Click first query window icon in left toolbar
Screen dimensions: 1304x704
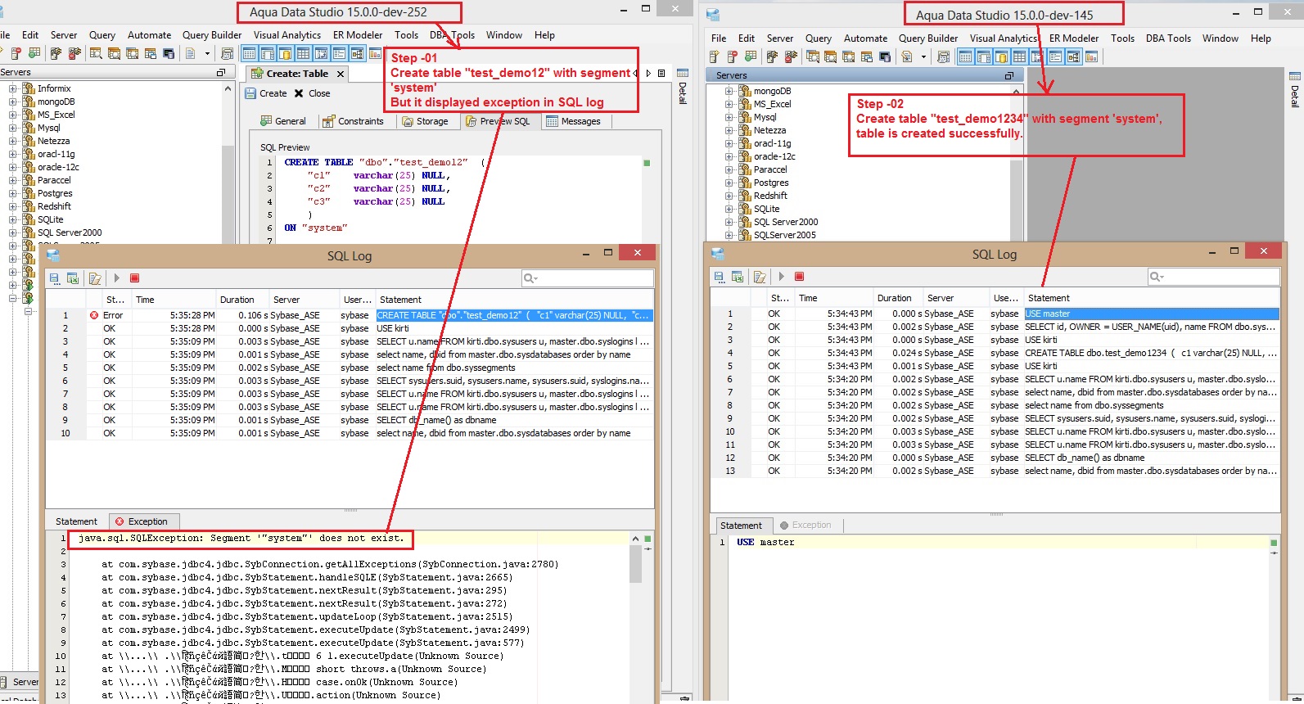pos(96,53)
